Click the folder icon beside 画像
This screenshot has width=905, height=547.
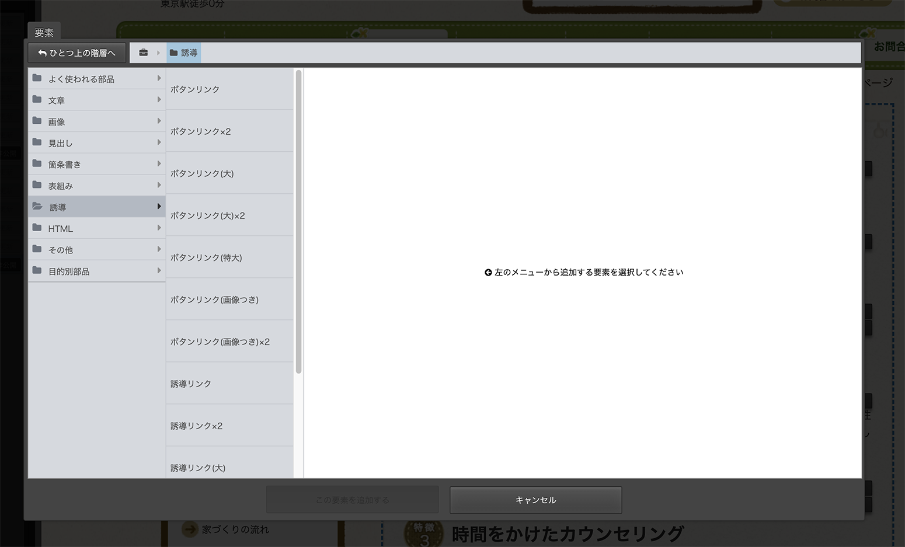(37, 121)
